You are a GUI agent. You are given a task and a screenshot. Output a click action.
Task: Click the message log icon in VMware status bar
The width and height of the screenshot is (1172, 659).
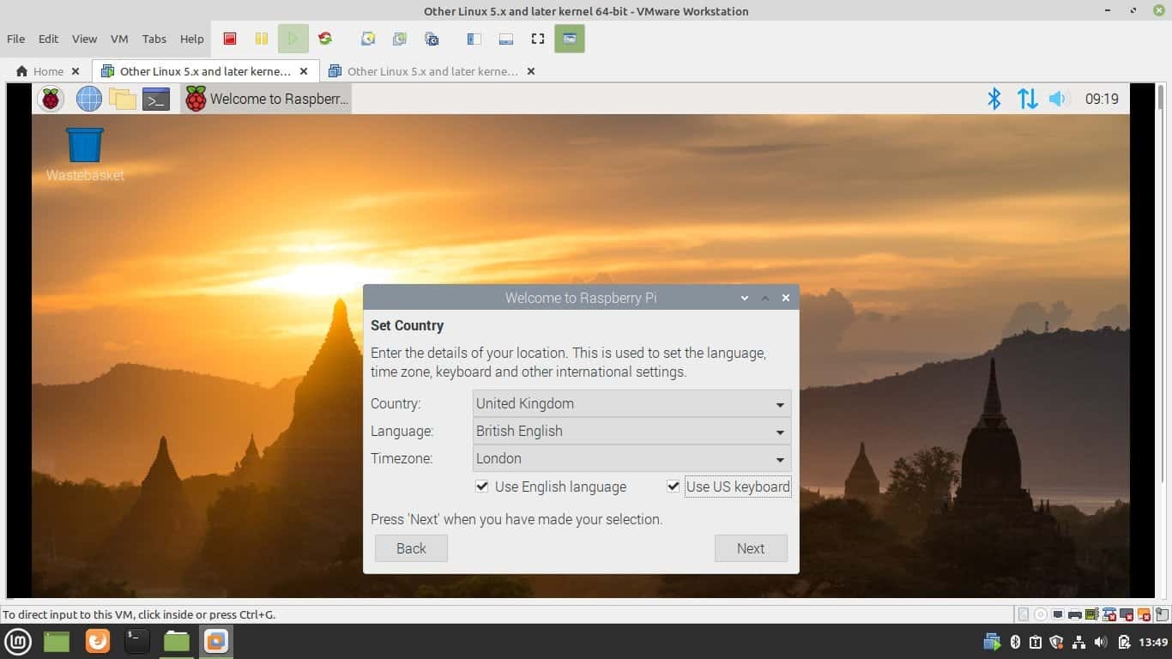(1162, 614)
